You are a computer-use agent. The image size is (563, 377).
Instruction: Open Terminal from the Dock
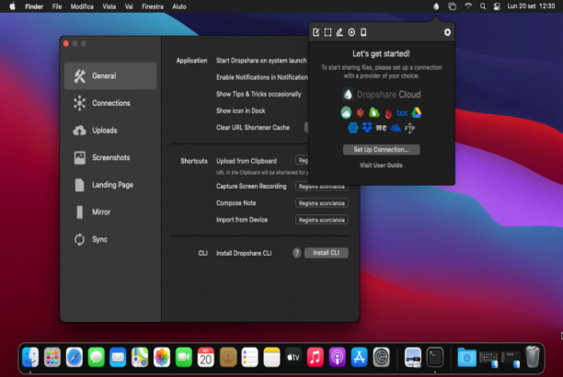click(435, 358)
